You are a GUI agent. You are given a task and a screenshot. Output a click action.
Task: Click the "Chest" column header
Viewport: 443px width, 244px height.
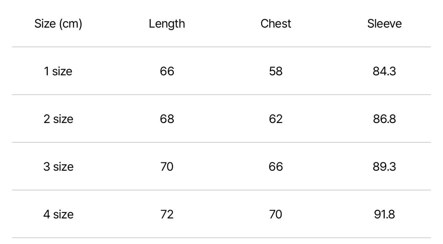pos(276,24)
